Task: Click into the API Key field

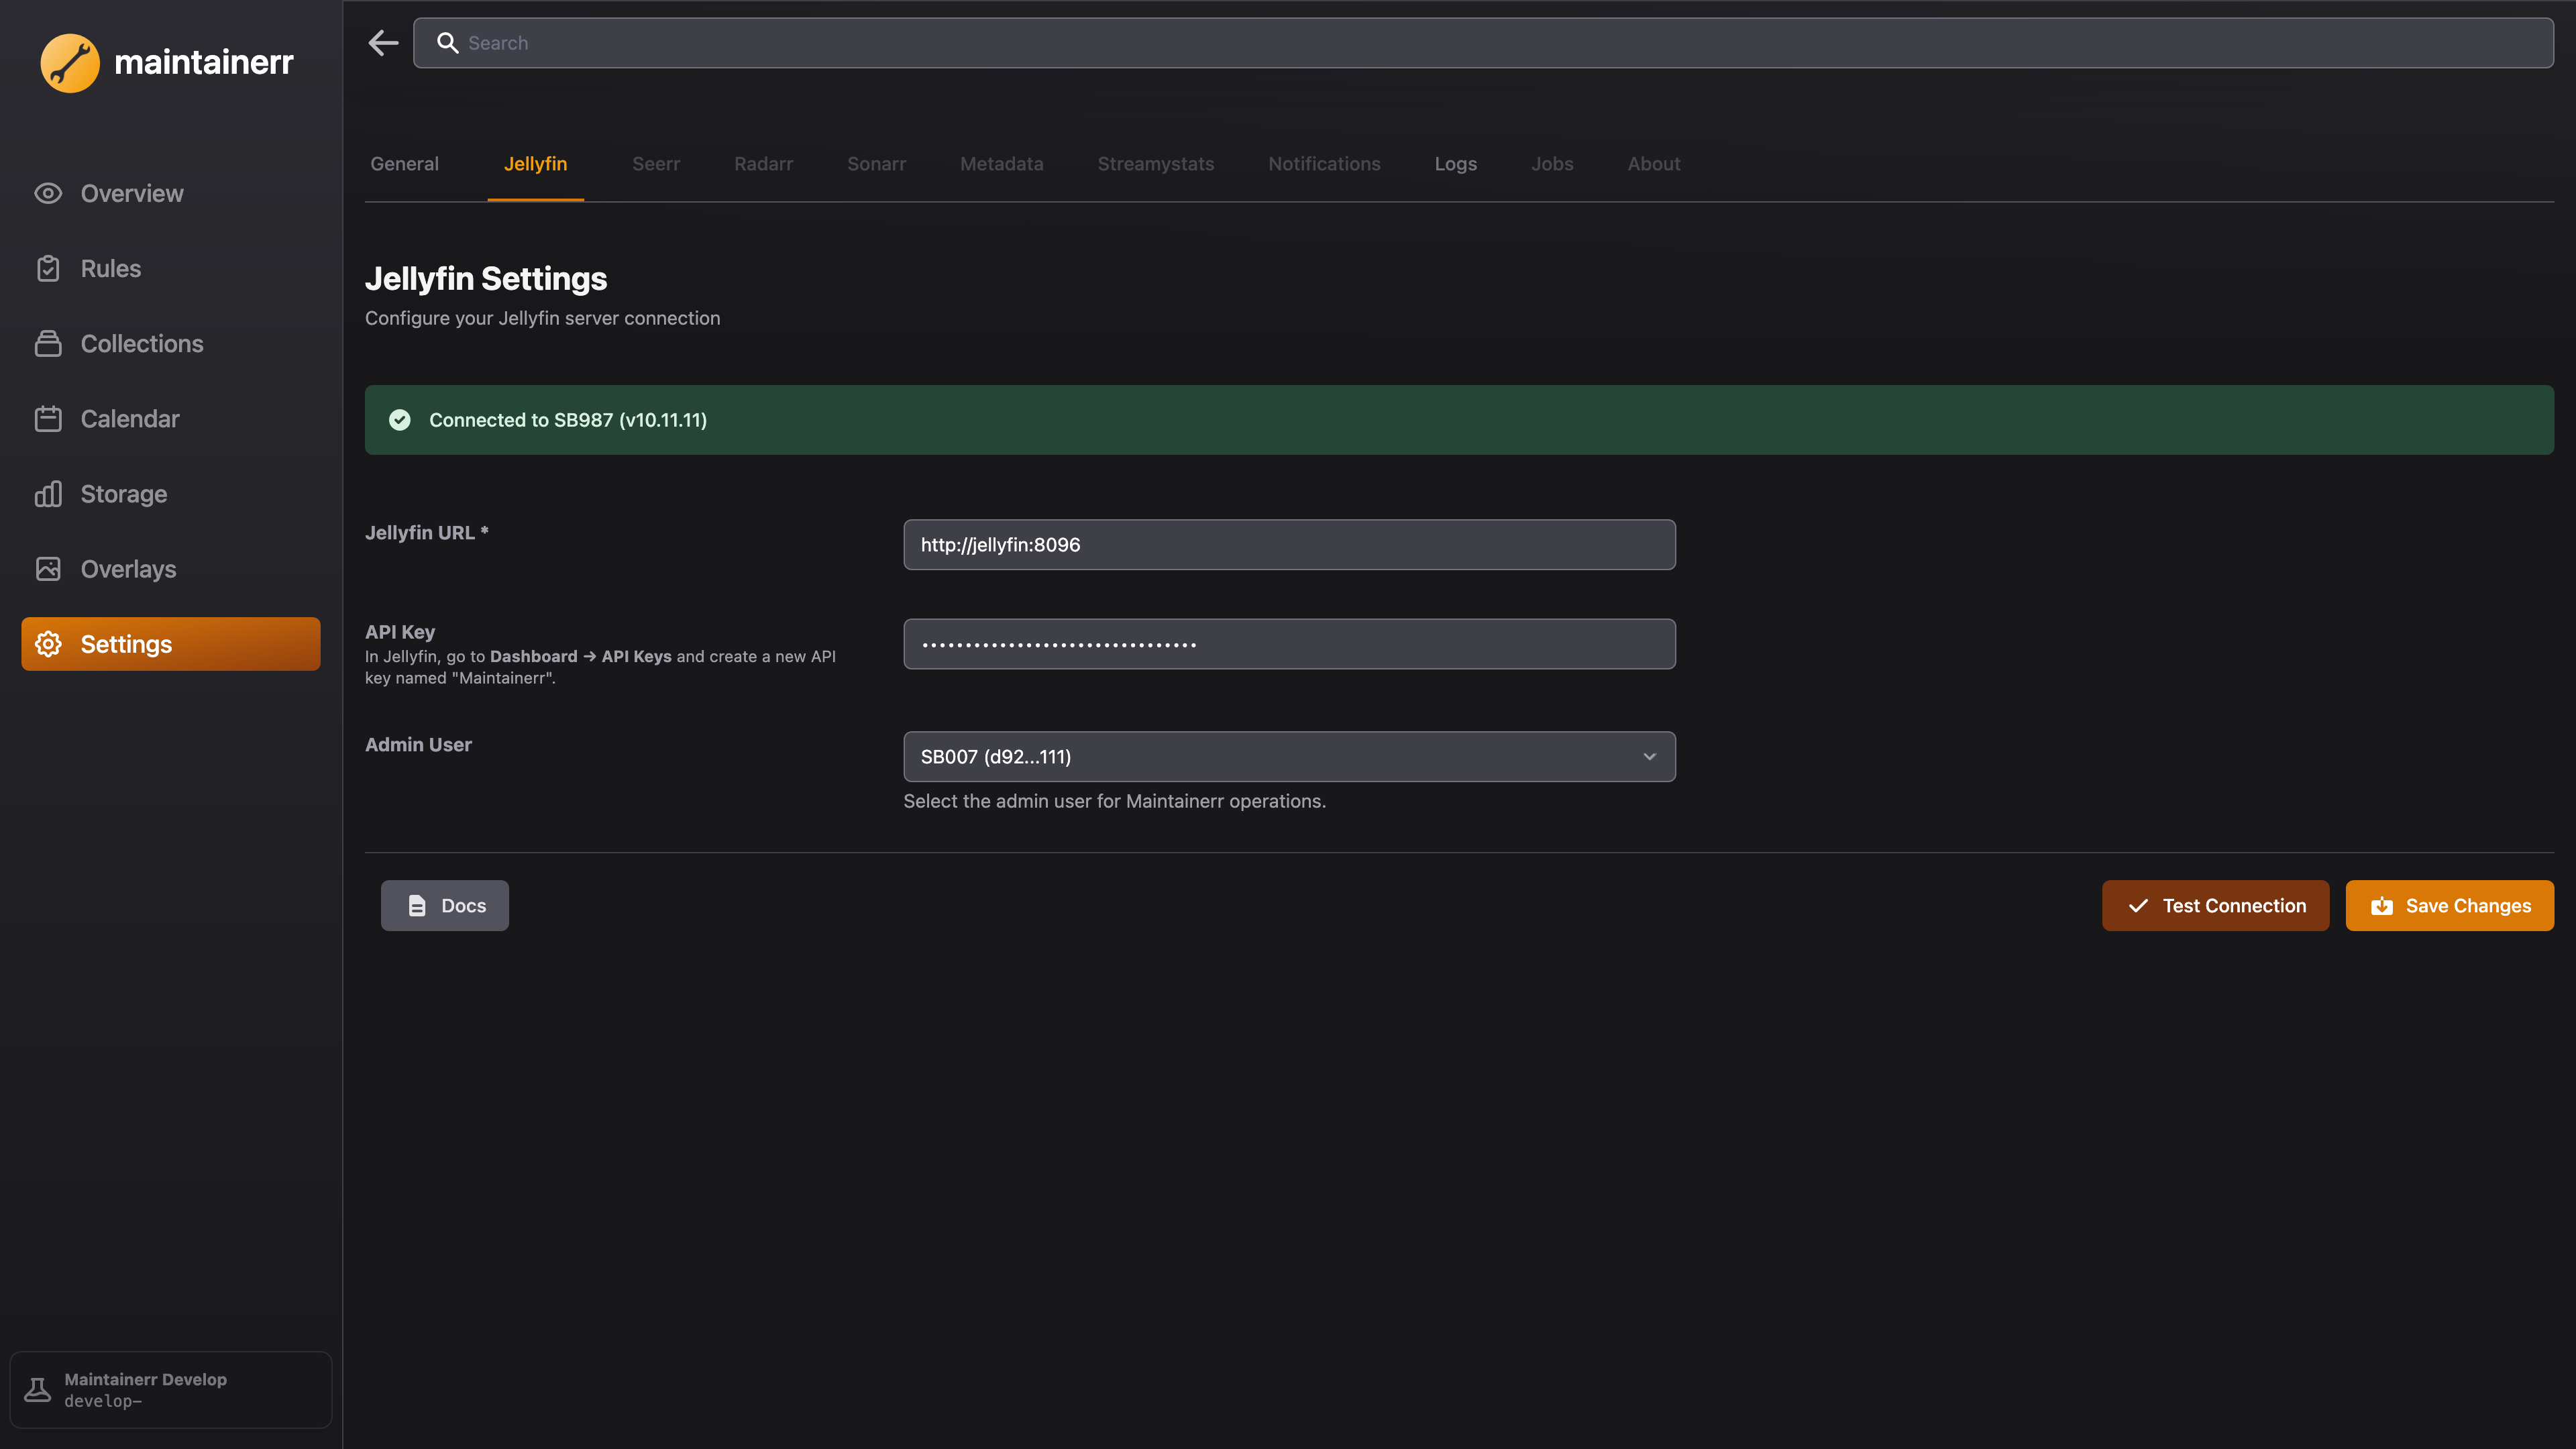Action: coord(1289,644)
